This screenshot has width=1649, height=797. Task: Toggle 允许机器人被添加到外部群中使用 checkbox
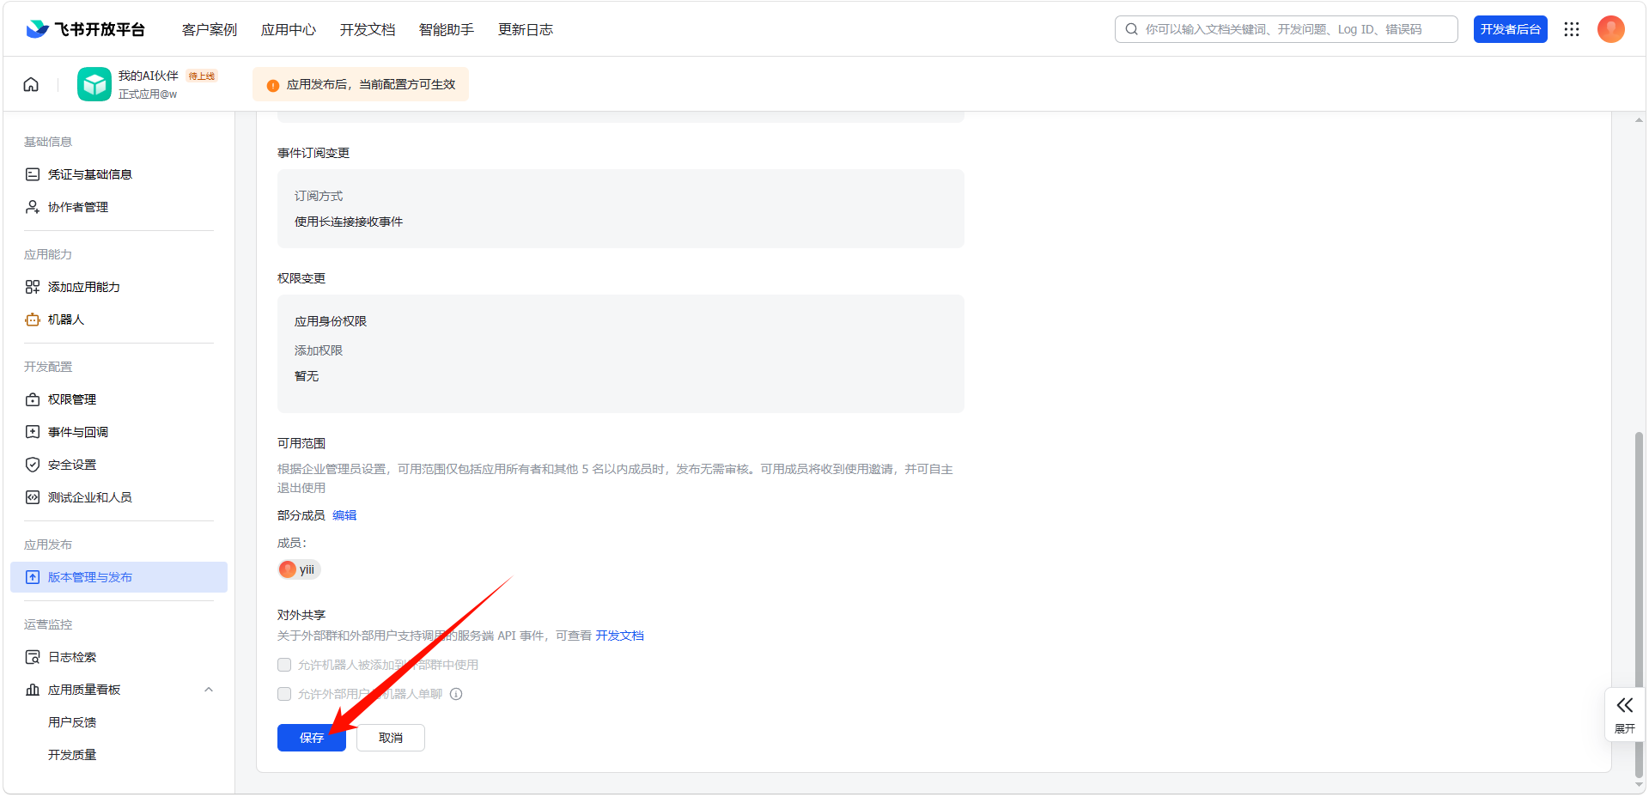[x=284, y=665]
